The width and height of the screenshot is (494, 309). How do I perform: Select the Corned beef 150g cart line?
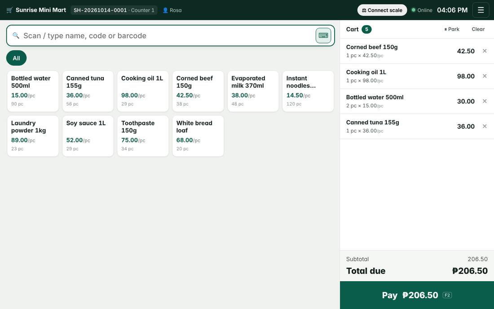[417, 51]
